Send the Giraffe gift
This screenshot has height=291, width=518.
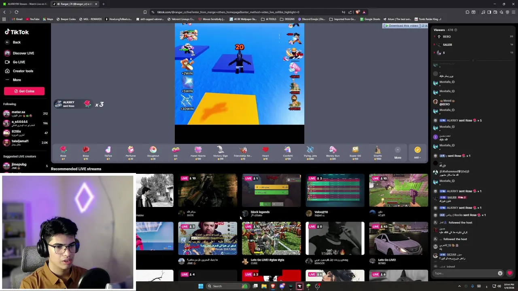[x=378, y=153]
